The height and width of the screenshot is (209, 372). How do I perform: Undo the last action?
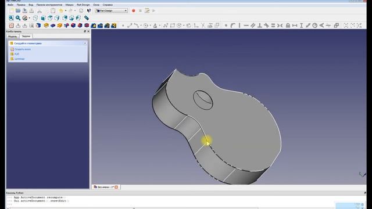pyautogui.click(x=61, y=10)
